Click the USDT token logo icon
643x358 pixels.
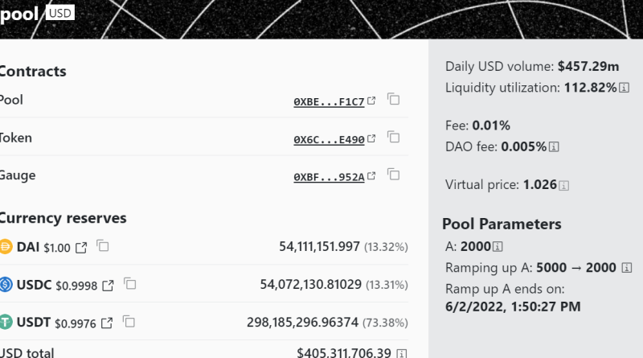[x=6, y=323]
